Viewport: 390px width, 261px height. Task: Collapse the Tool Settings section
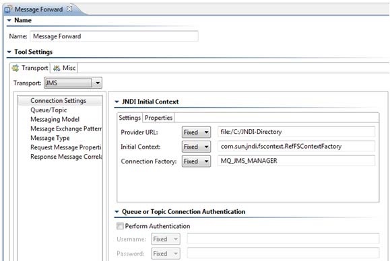click(9, 52)
